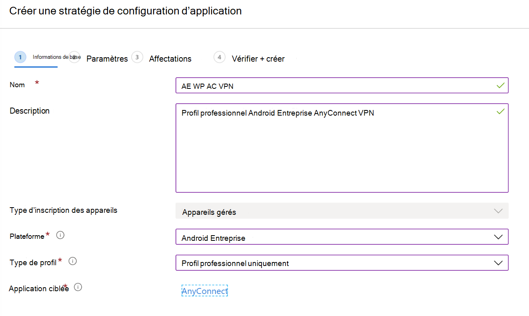Click the page title Créer une stratégie de configuration d'application
The width and height of the screenshot is (529, 316).
pyautogui.click(x=126, y=11)
